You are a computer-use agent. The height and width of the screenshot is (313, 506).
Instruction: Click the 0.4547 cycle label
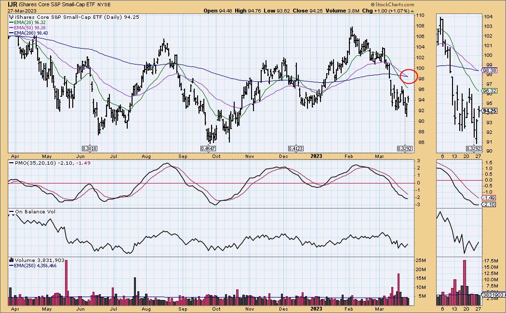coord(208,149)
